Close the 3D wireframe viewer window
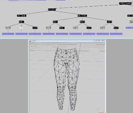 (x=103, y=41)
